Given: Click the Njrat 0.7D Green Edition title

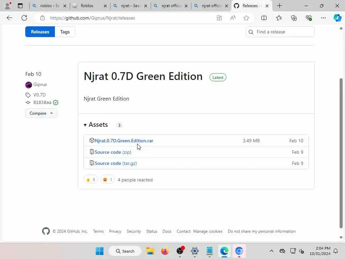Looking at the screenshot, I should [143, 76].
